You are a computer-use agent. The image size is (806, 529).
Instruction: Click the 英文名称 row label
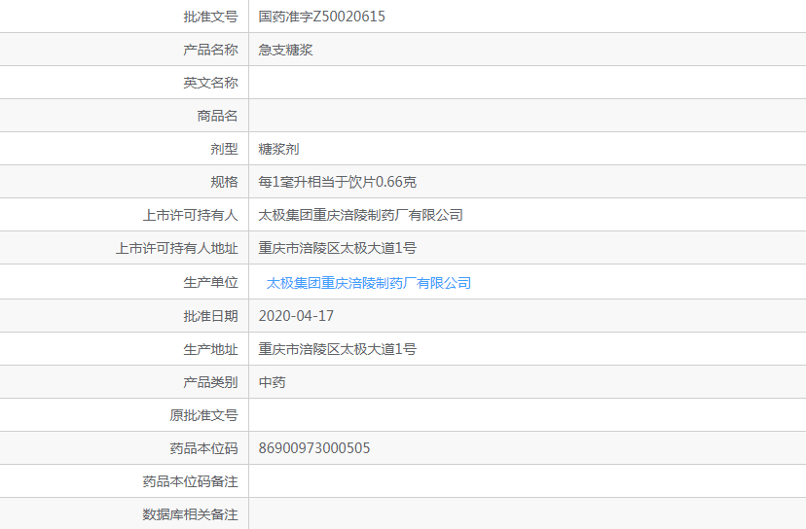click(211, 83)
